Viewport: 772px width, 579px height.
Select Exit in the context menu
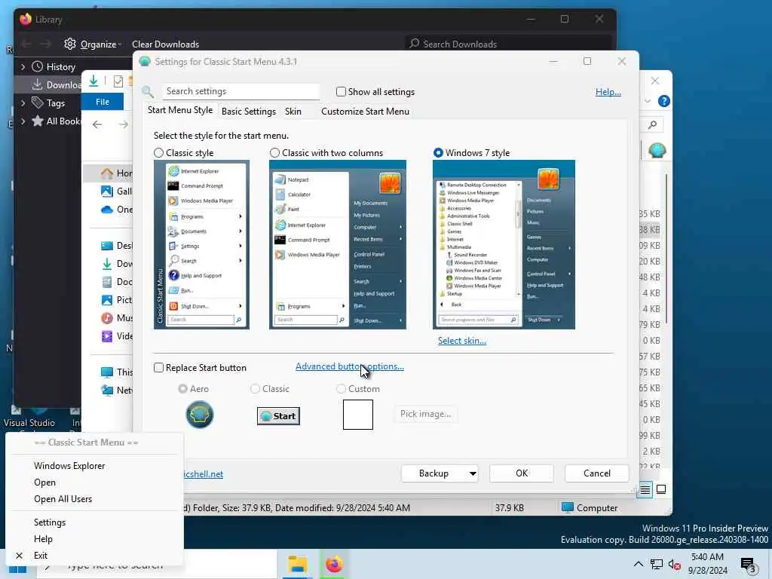41,556
